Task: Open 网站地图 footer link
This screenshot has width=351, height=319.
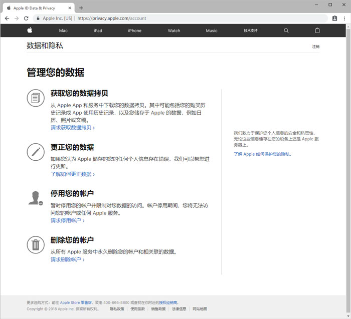Action: click(x=200, y=309)
